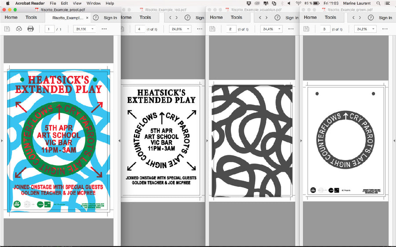Viewport: 396px width, 247px height.
Task: Open the help icon in proof window
Action: 95,18
